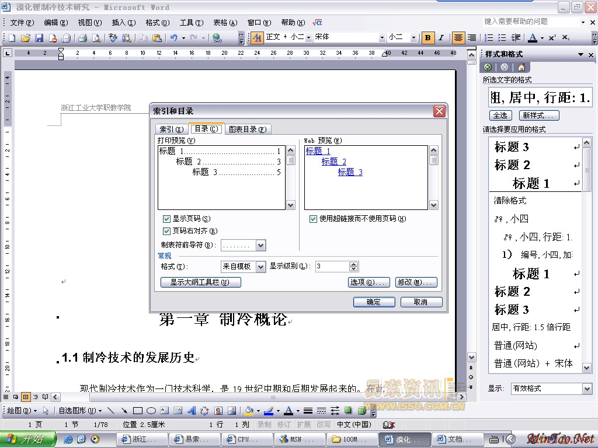Image resolution: width=598 pixels, height=448 pixels.
Task: Click the 确定 button in dialog
Action: [x=374, y=302]
